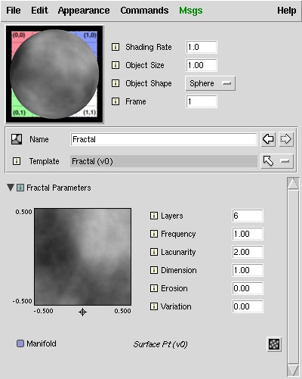Screen dimensions: 302x379
Task: Click the info icon next to Object Shape
Action: [x=116, y=83]
